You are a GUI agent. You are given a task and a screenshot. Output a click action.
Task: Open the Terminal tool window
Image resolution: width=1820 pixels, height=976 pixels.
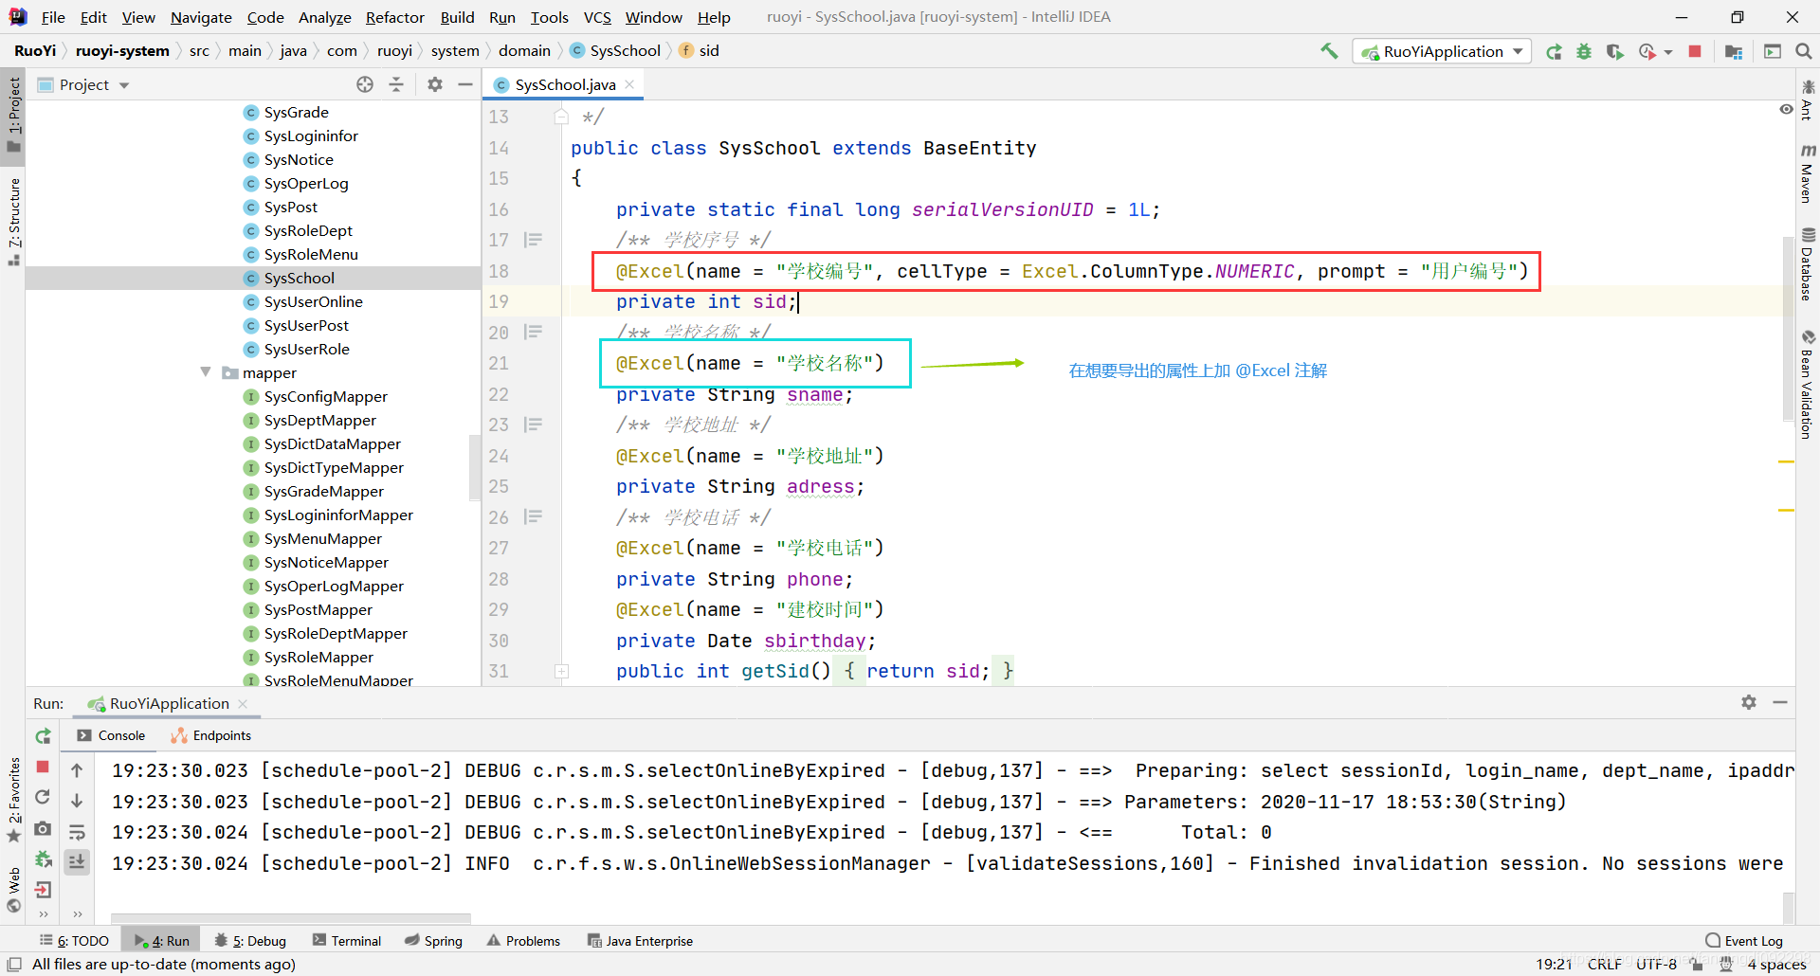click(x=347, y=940)
